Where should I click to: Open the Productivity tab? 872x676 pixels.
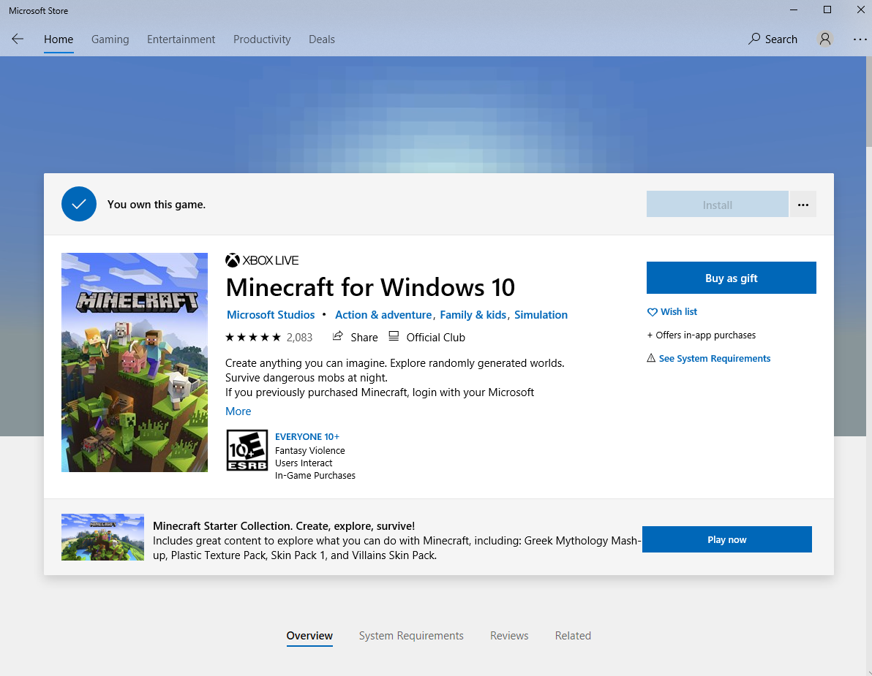(262, 39)
